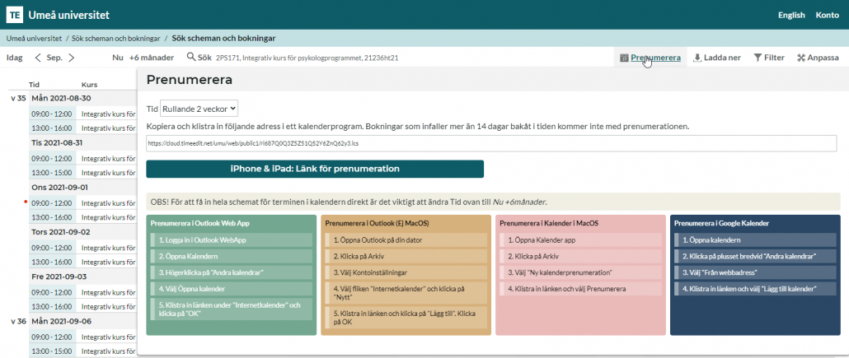
Task: Go to next month with right chevron
Action: tap(71, 58)
